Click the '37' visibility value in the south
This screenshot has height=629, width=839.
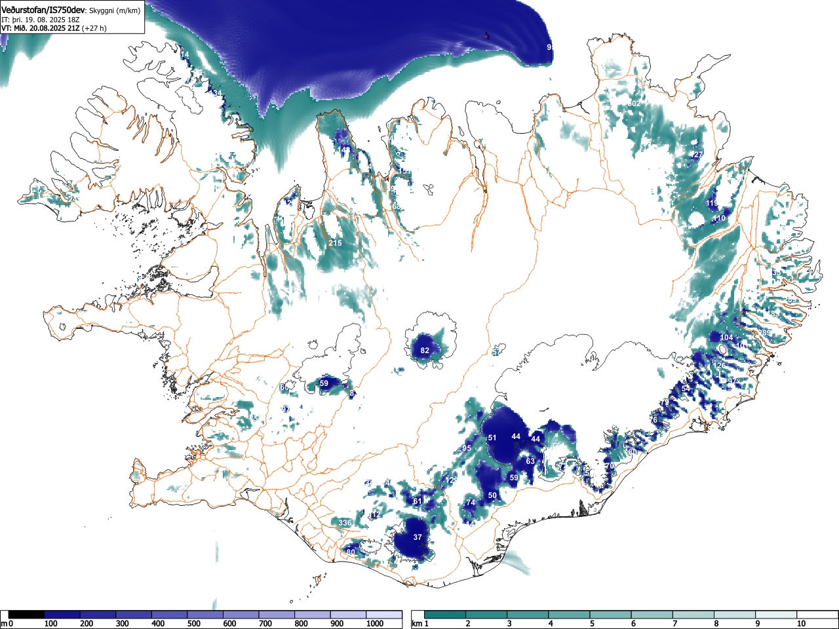point(418,537)
